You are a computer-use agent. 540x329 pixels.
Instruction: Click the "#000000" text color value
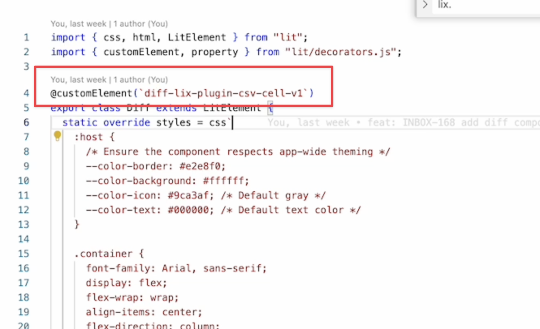coord(188,210)
